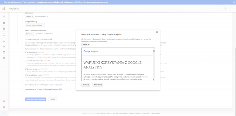Close the terms of service dialog
236x116 pixels.
(x=157, y=32)
